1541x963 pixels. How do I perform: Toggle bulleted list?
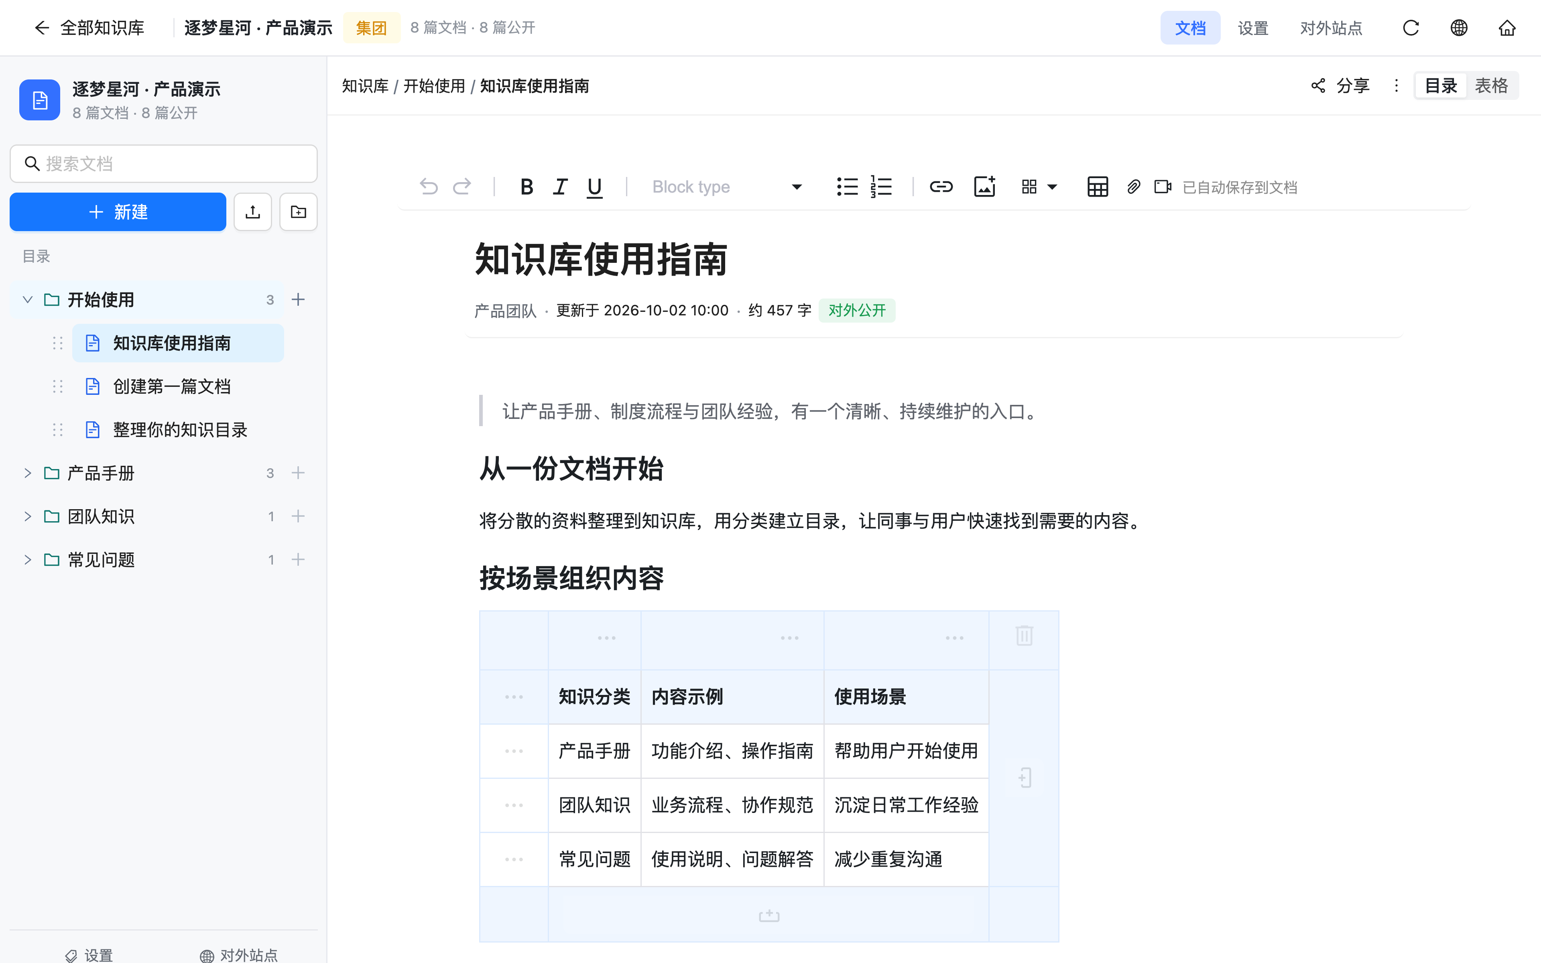pyautogui.click(x=847, y=187)
